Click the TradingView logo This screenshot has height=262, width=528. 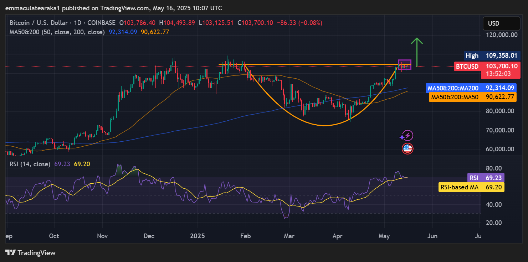pos(31,253)
